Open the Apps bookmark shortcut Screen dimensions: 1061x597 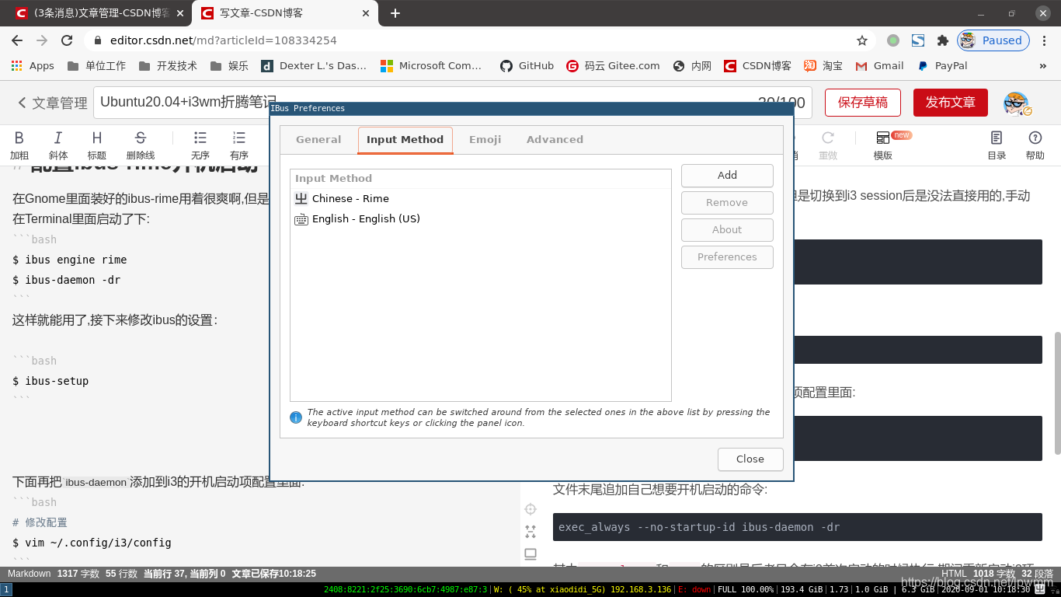33,66
